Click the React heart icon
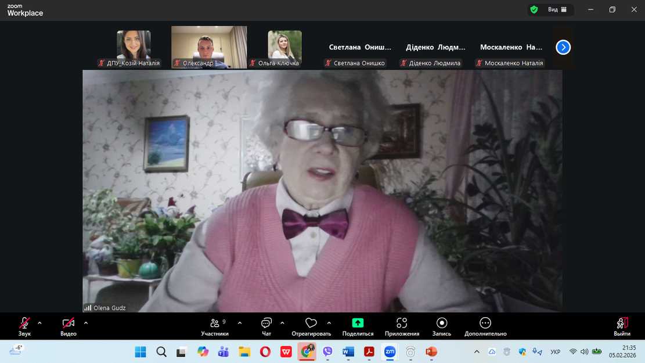Screen dimensions: 645x363 tap(311, 324)
